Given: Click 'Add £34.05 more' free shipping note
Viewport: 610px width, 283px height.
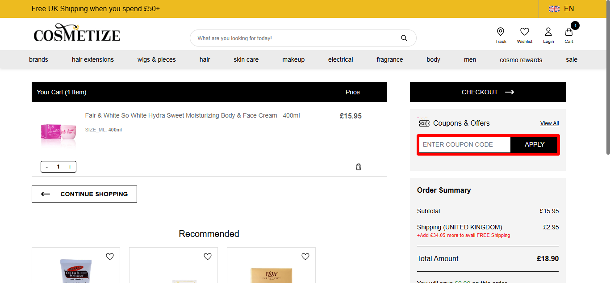Looking at the screenshot, I should [x=464, y=235].
